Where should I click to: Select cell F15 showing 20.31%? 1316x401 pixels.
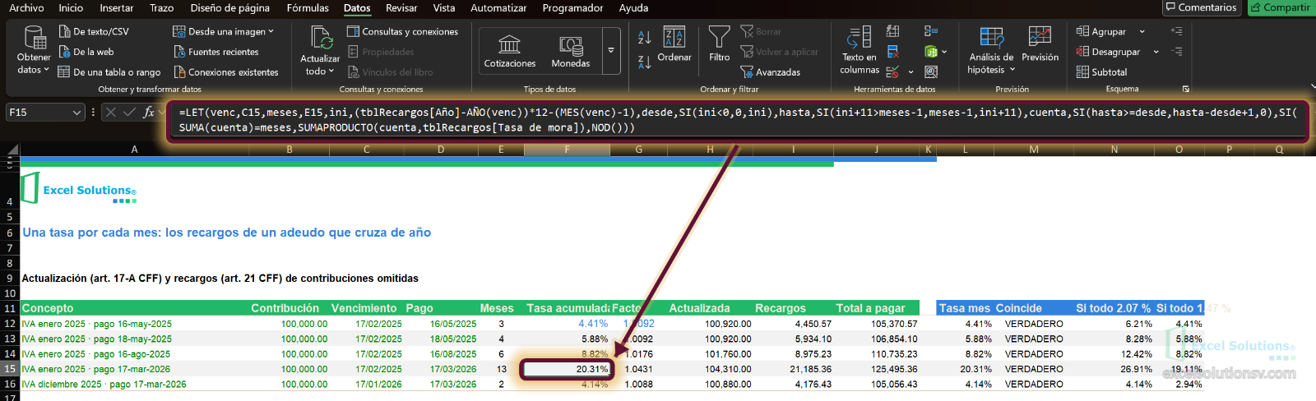tap(567, 369)
